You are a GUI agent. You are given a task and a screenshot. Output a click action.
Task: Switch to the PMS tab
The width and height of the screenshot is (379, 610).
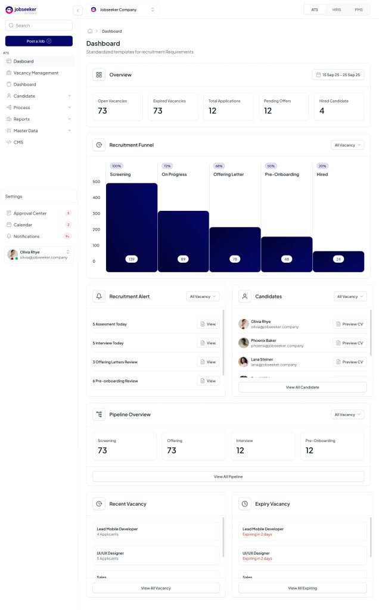pyautogui.click(x=359, y=10)
